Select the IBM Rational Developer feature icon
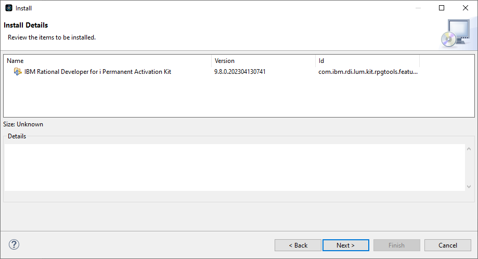 [18, 72]
